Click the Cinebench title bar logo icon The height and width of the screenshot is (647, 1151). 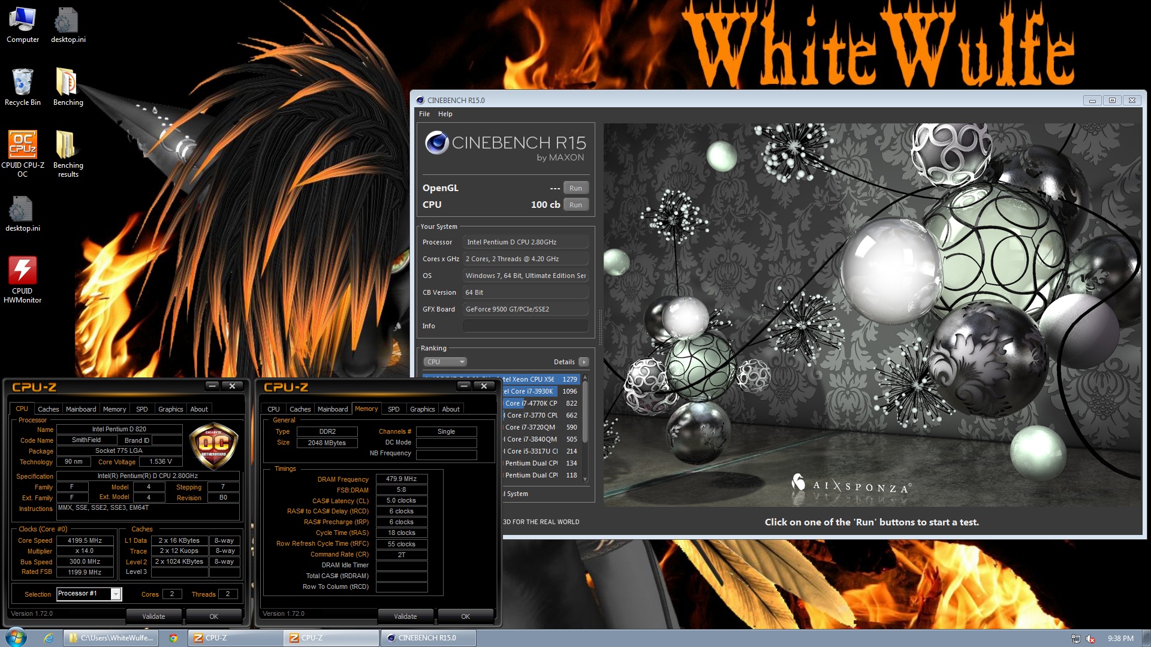coord(420,100)
